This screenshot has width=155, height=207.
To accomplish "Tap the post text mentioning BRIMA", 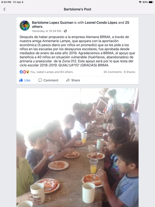I will coord(77,51).
